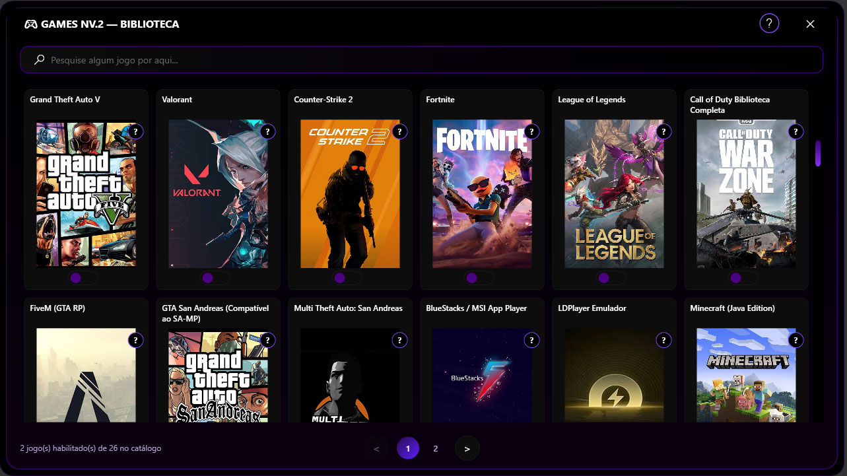Click the GTA San Andreas card's help icon
The image size is (847, 476).
[x=267, y=340]
